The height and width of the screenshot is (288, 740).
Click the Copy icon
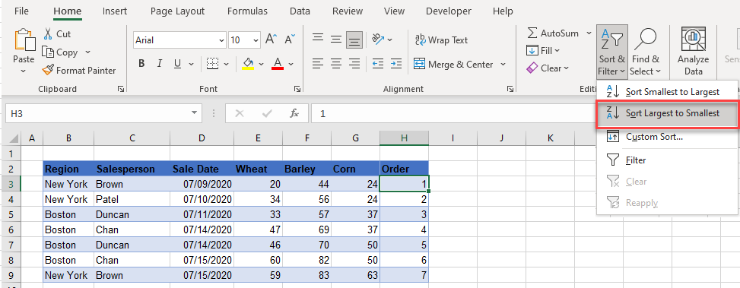(48, 52)
